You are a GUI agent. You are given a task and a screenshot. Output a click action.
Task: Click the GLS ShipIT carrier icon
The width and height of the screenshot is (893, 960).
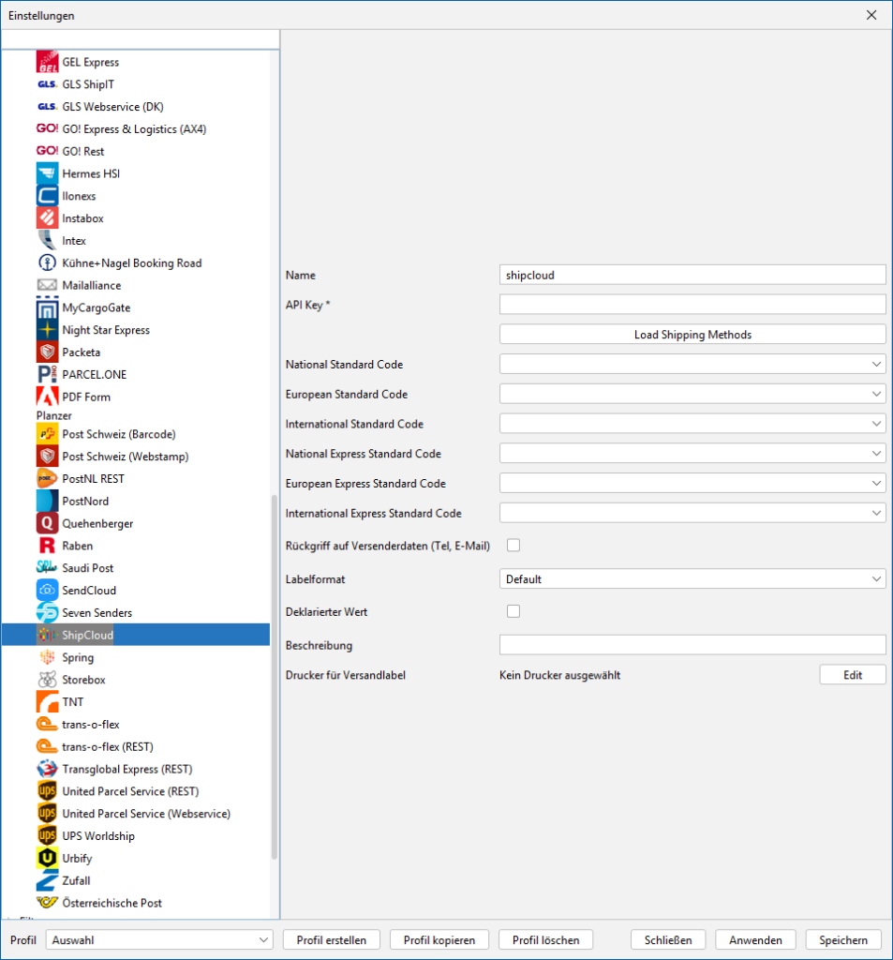click(x=47, y=84)
